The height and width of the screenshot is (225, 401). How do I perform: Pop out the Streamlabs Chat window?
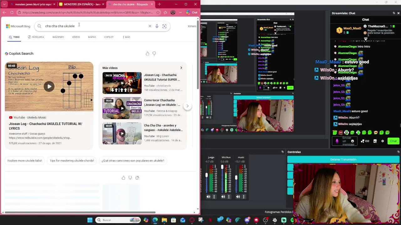(394, 13)
